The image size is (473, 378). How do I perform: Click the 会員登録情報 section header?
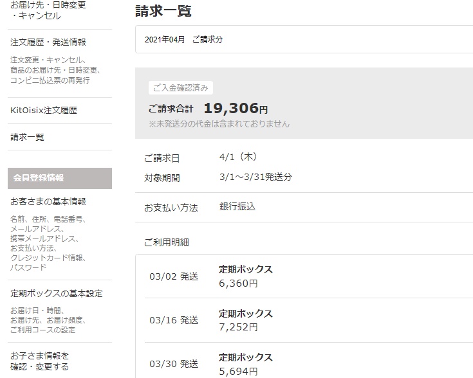pyautogui.click(x=60, y=178)
